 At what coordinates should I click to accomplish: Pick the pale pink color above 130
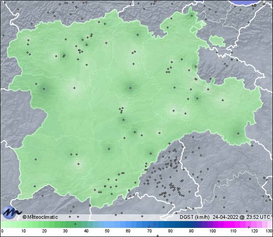270,225
